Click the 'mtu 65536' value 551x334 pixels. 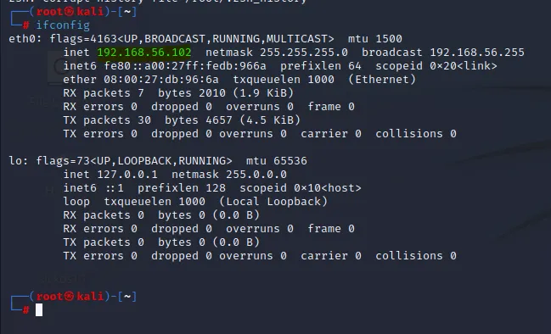pos(277,161)
